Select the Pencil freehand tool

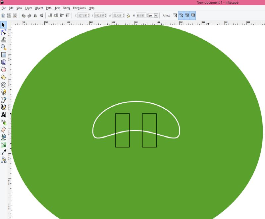tap(4, 91)
